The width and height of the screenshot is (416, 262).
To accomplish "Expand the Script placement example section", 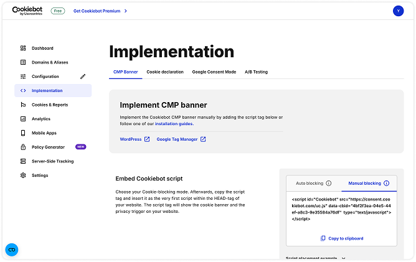I will (x=315, y=258).
